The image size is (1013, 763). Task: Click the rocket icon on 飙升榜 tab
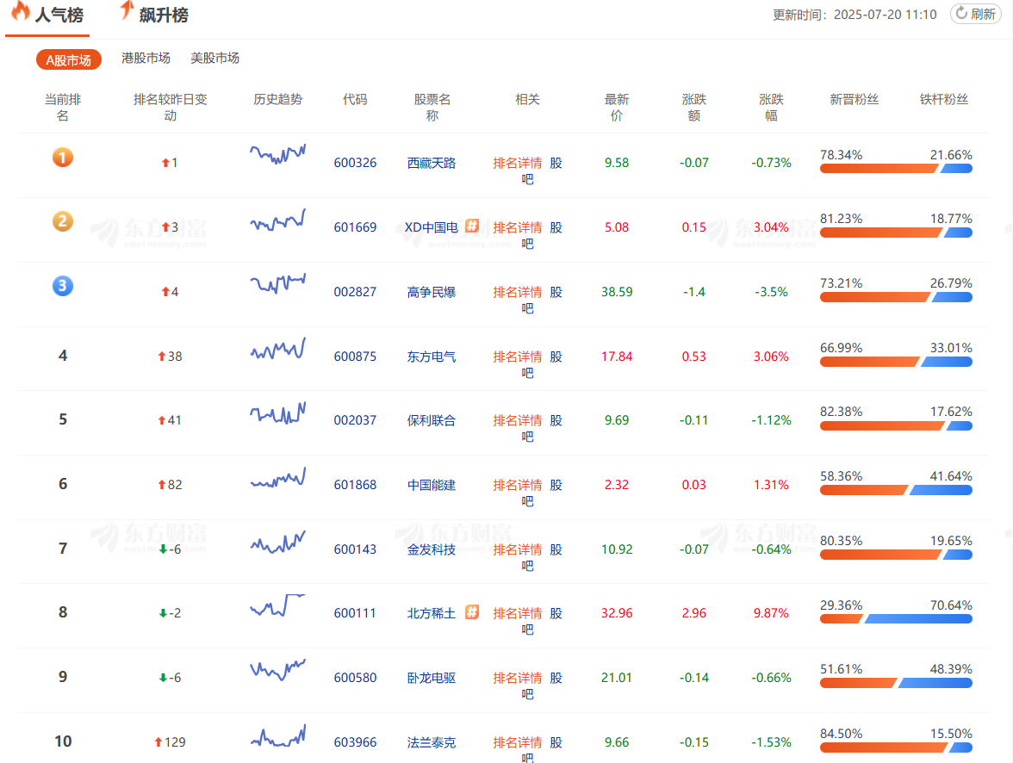pos(126,10)
